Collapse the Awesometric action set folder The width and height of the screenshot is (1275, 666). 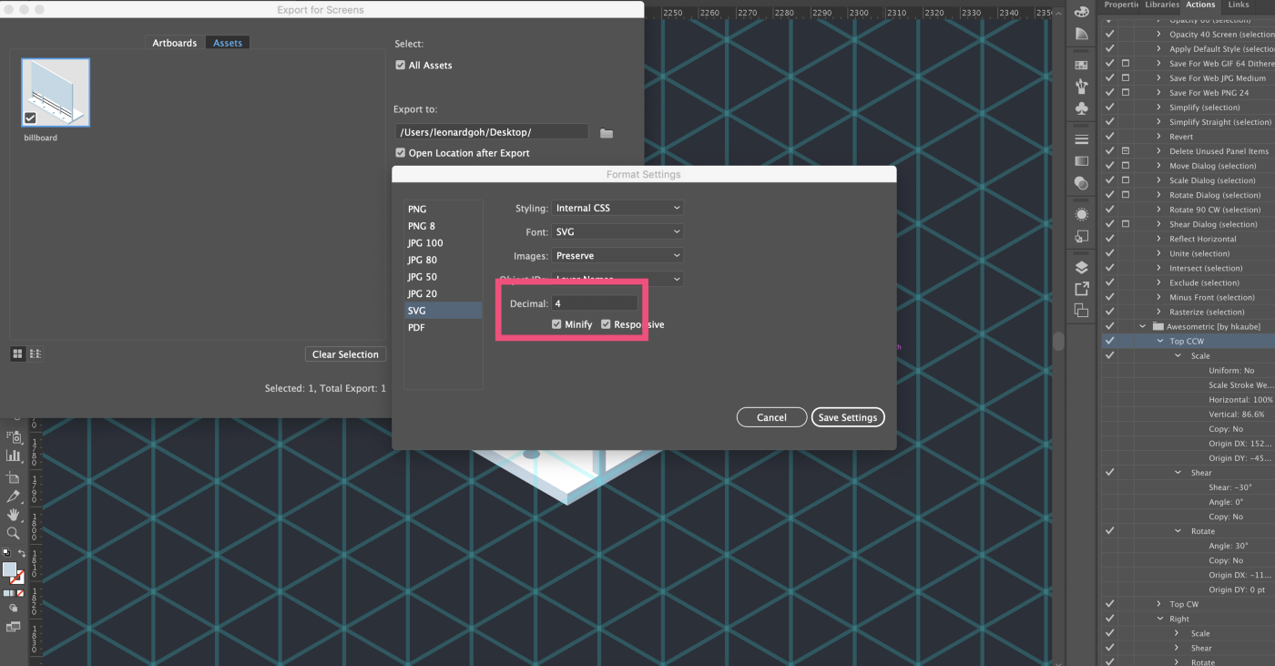click(1143, 326)
